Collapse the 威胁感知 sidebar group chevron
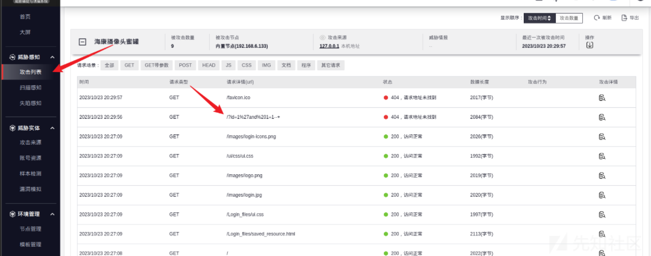Screen dimensions: 651x256 (52, 57)
